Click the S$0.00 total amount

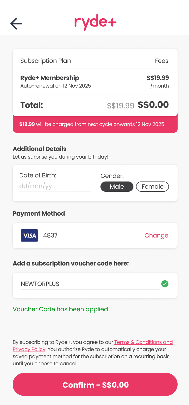[153, 105]
